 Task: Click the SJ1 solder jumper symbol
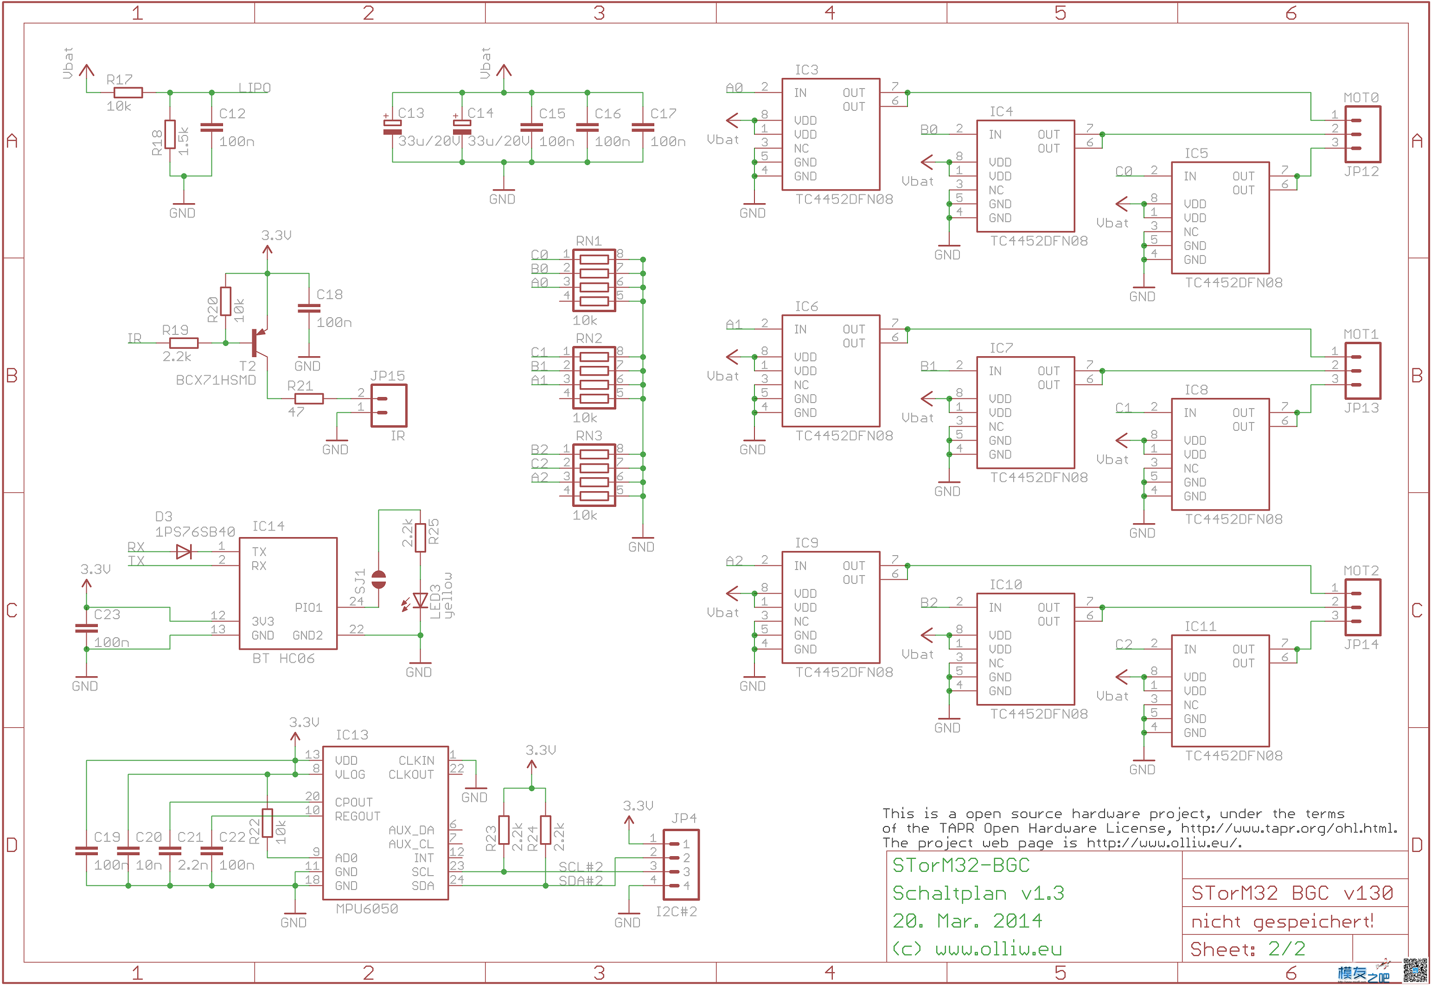point(378,579)
